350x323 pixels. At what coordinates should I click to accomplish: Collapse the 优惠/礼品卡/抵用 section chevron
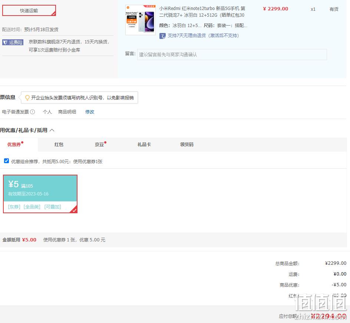52,130
